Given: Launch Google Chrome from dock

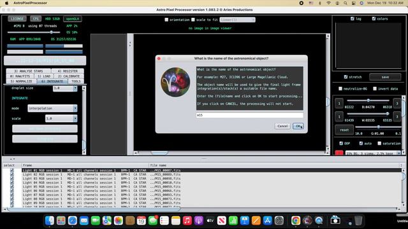Looking at the screenshot, I should 296,221.
